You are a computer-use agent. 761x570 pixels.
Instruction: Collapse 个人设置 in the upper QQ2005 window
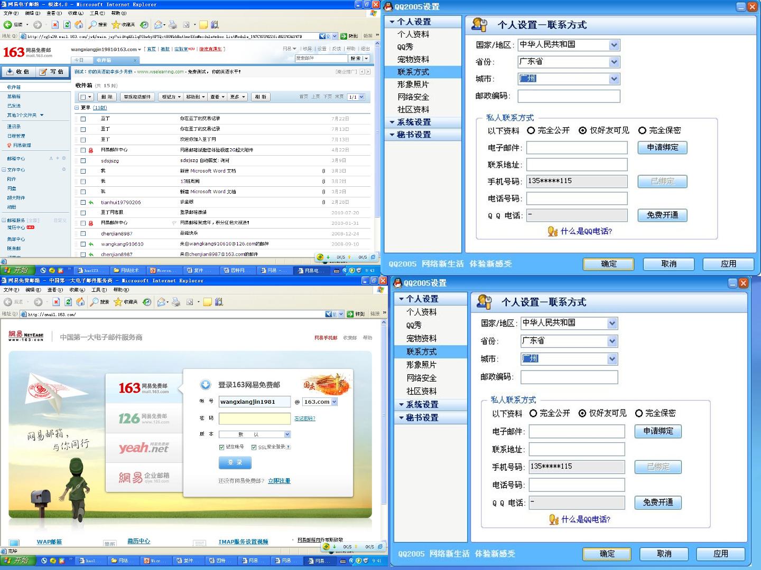[x=392, y=22]
